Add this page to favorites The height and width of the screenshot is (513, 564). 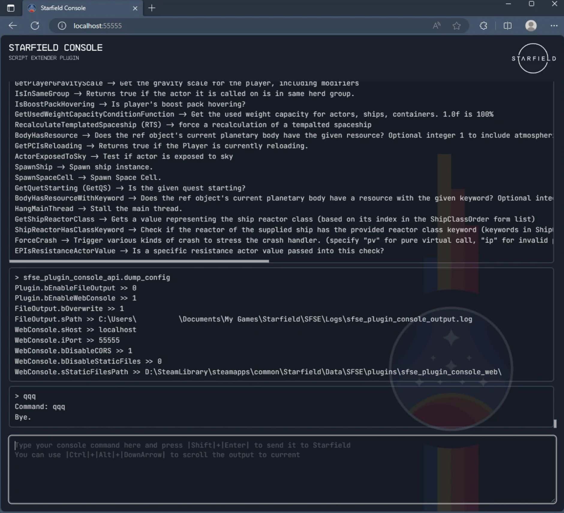coord(456,26)
